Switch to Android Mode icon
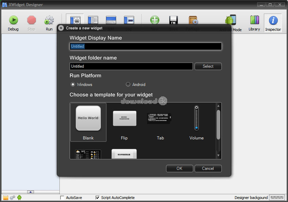 point(231,20)
